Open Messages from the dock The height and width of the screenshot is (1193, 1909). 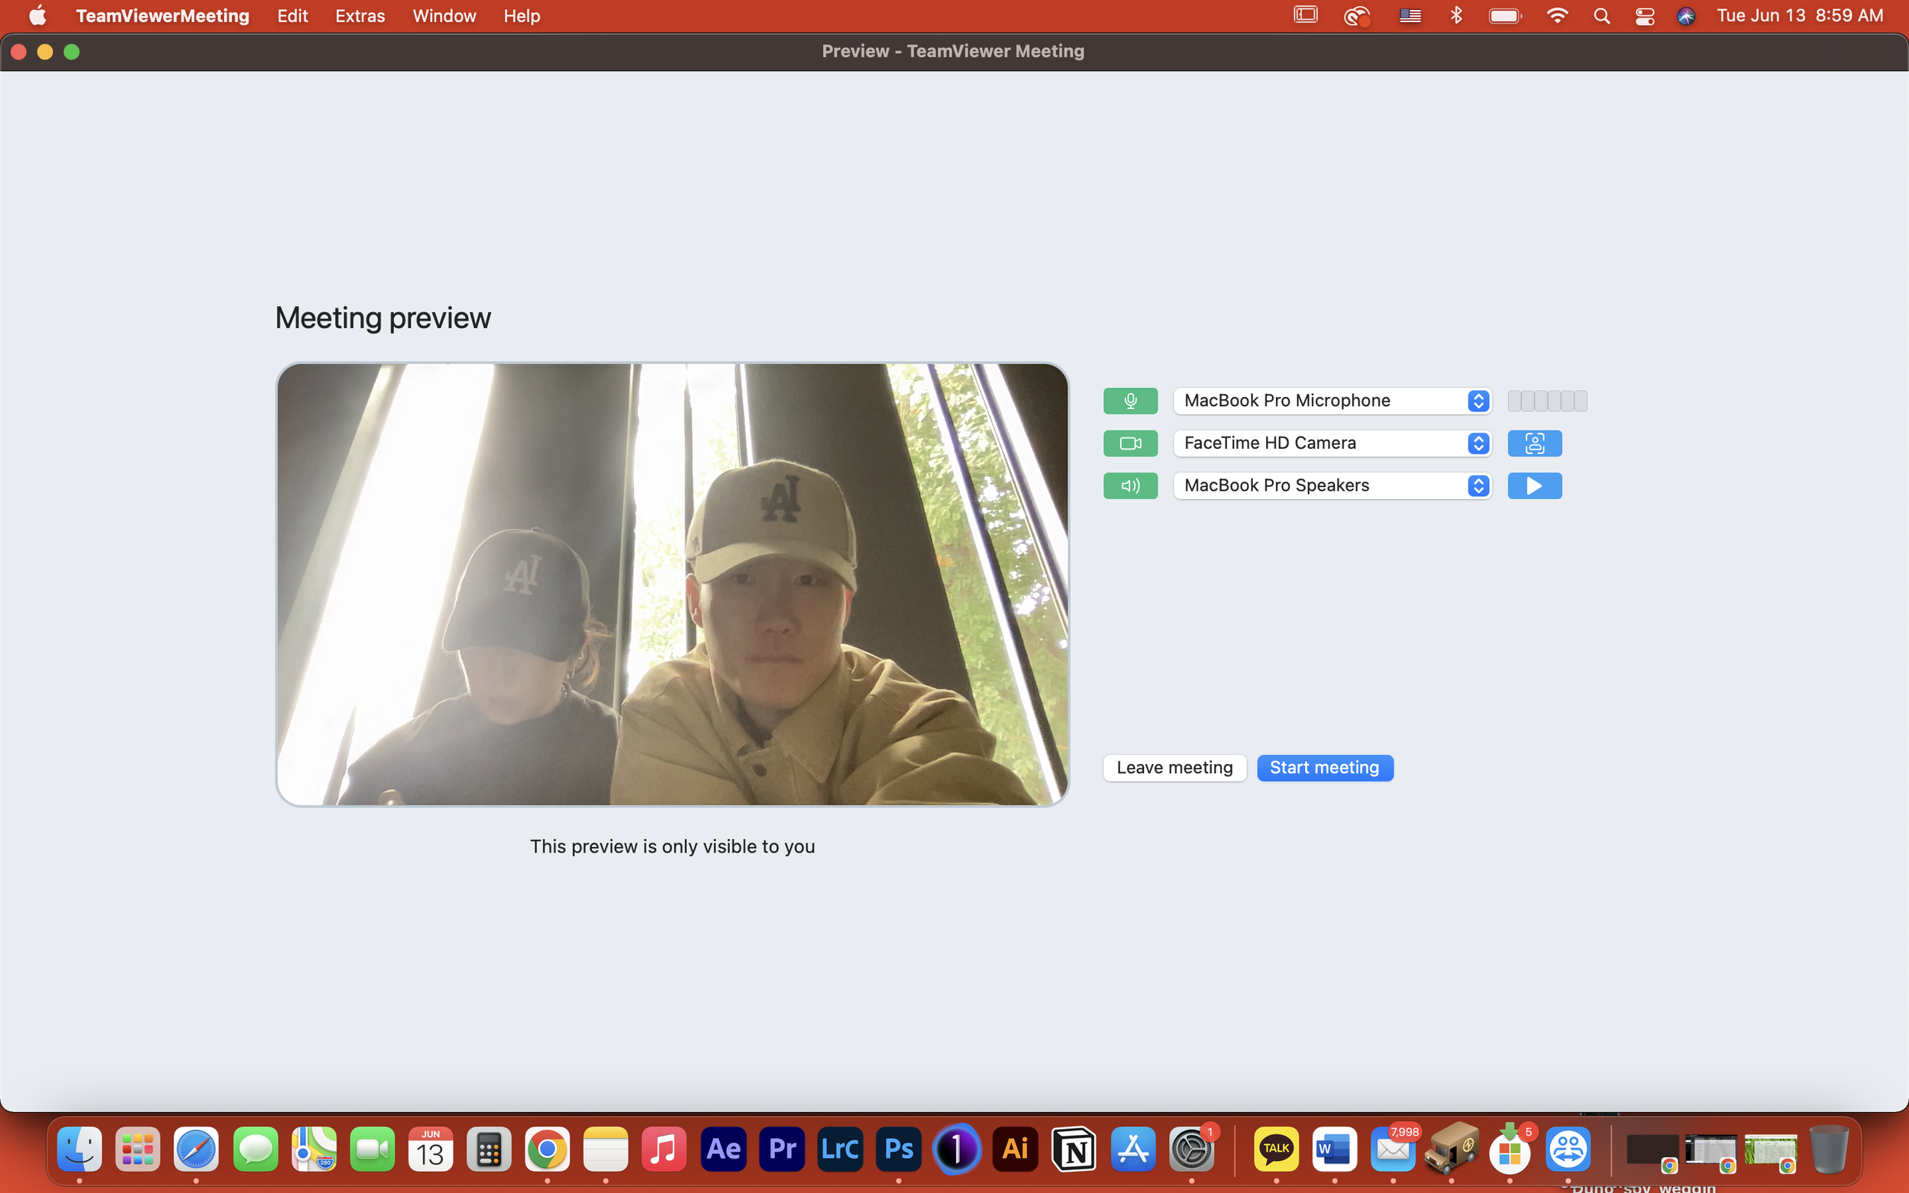(x=255, y=1149)
